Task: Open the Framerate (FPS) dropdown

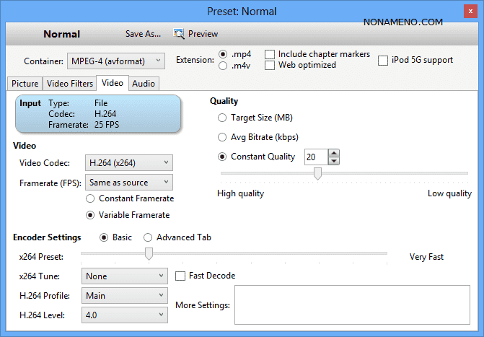Action: (129, 183)
